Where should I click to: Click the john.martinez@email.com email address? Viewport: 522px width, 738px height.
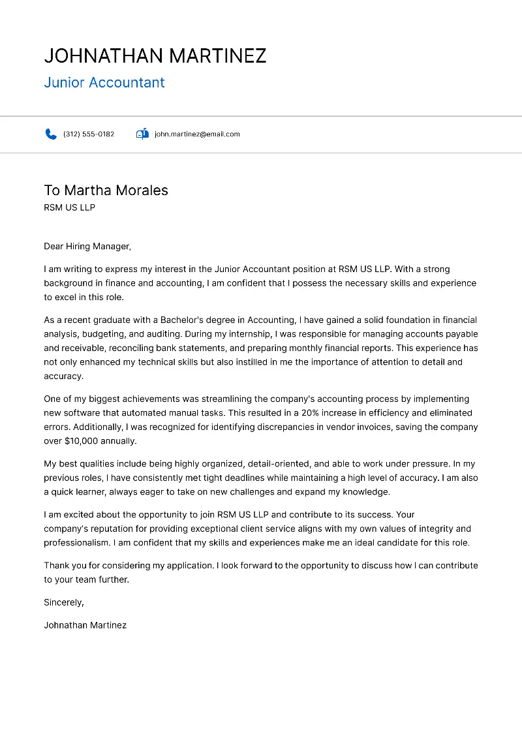tap(197, 134)
